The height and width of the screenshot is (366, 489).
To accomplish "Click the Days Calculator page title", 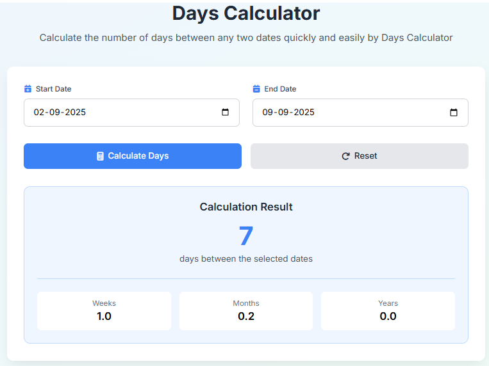I will pyautogui.click(x=246, y=13).
